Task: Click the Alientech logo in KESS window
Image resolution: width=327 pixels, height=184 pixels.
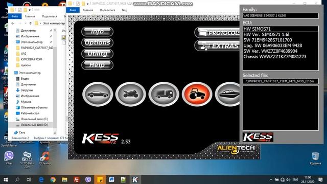Action: 236,149
